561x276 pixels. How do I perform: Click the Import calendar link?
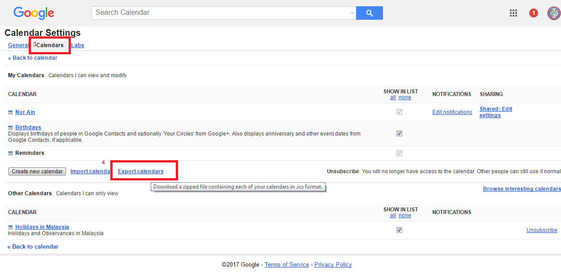coord(91,171)
